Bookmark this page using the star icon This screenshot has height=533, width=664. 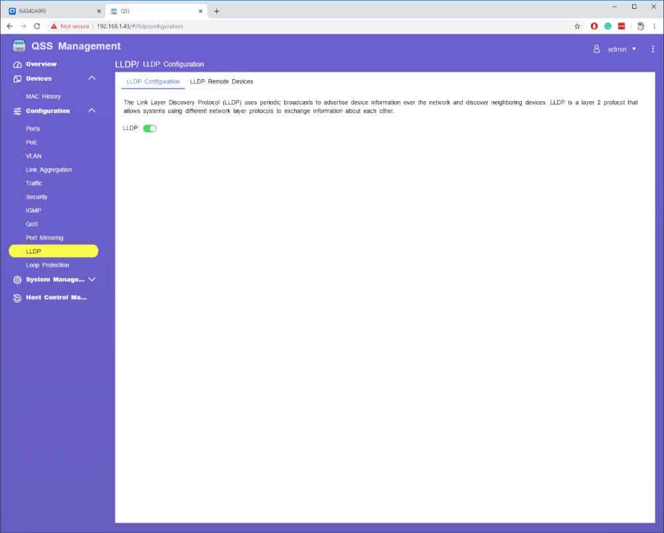click(x=578, y=26)
